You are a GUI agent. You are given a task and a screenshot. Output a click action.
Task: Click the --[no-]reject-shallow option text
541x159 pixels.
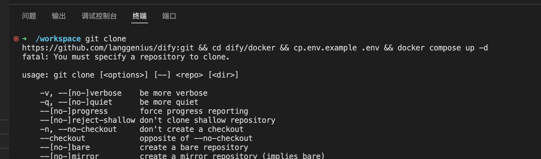[x=88, y=120]
